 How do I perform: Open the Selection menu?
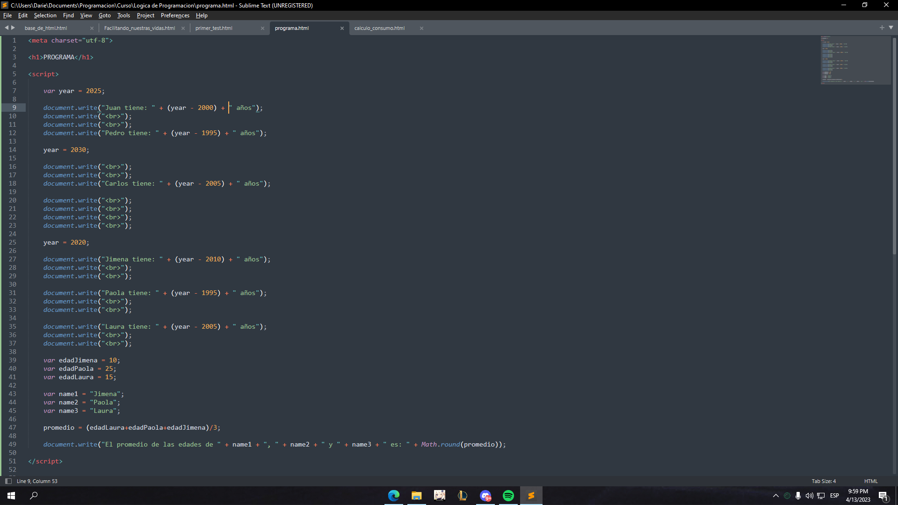[x=45, y=15]
